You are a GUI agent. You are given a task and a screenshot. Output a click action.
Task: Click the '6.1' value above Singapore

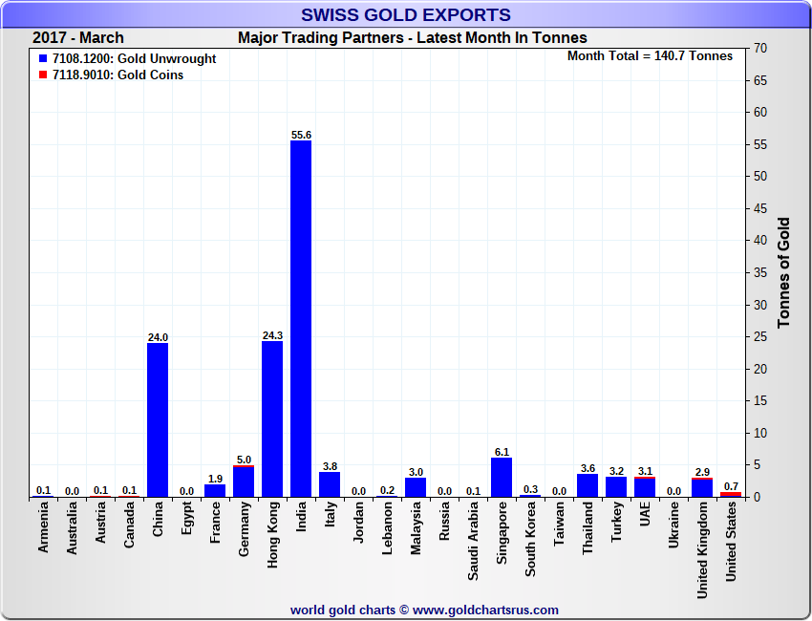pos(502,452)
